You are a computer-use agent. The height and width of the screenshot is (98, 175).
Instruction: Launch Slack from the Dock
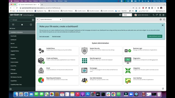click(108, 94)
